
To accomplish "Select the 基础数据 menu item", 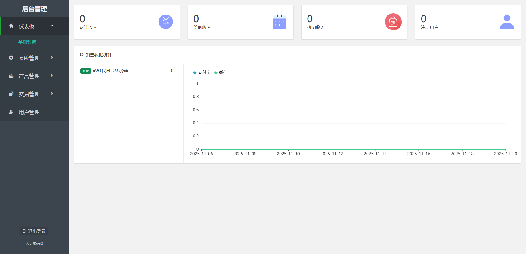I will point(27,42).
